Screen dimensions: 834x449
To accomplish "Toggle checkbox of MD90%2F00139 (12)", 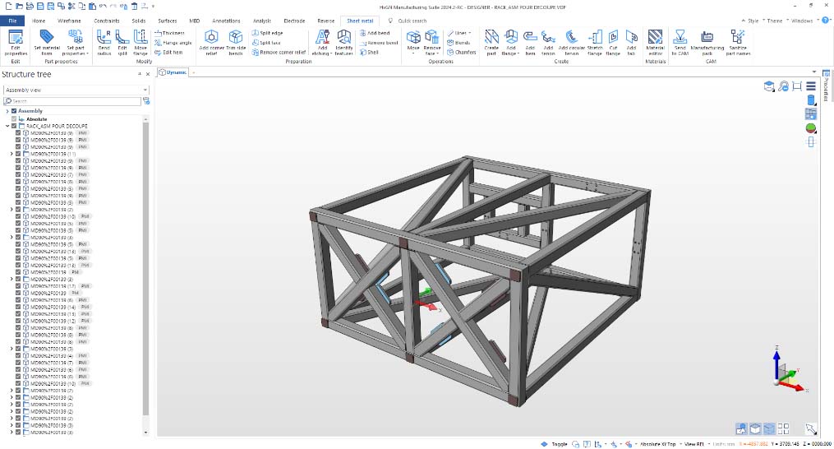I will coord(18,322).
